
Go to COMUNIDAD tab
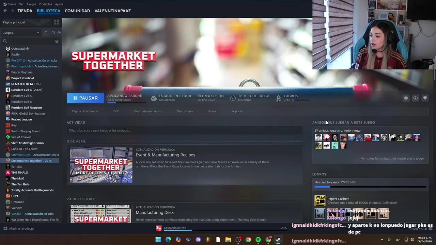coord(77,11)
